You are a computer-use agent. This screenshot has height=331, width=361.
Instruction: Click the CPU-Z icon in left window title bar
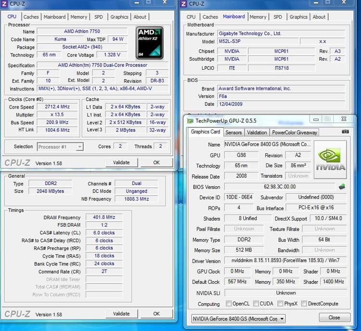(x=4, y=4)
